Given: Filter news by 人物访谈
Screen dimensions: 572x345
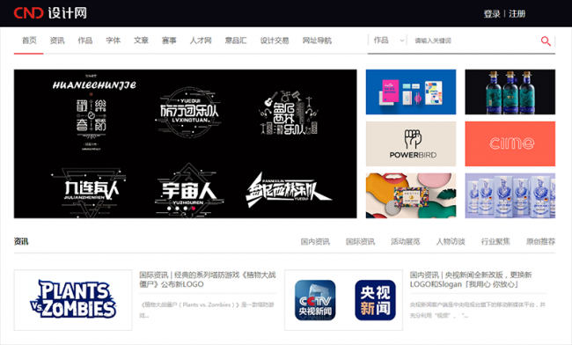Looking at the screenshot, I should tap(451, 241).
